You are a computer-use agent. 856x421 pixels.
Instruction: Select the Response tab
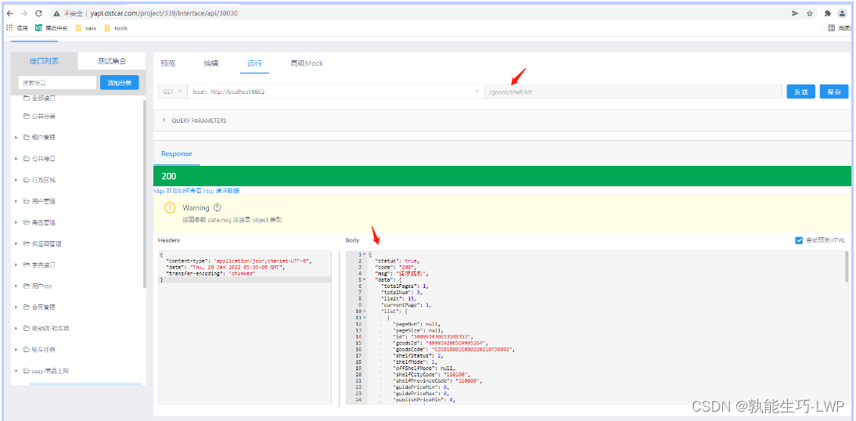[177, 154]
